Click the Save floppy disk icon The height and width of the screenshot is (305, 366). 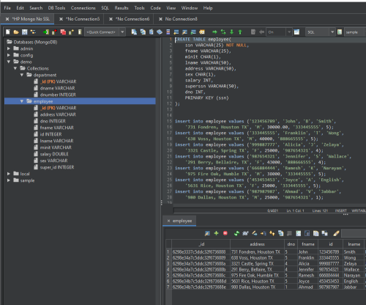click(25, 32)
